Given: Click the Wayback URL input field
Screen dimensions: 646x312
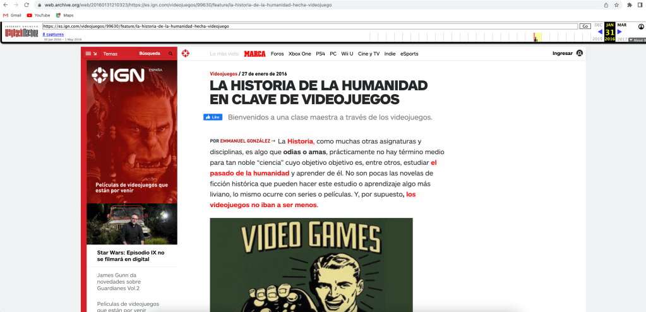Looking at the screenshot, I should pos(309,27).
